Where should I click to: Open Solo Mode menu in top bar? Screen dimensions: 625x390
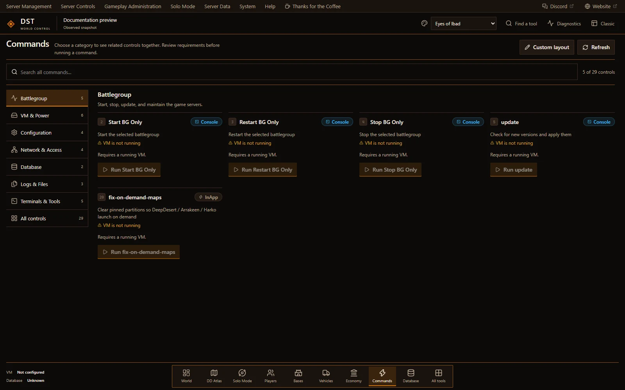coord(183,6)
